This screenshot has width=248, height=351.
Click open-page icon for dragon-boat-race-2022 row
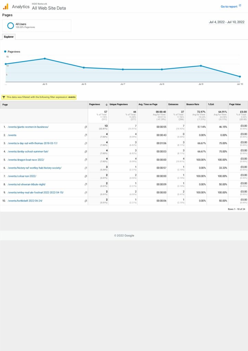pos(86,160)
